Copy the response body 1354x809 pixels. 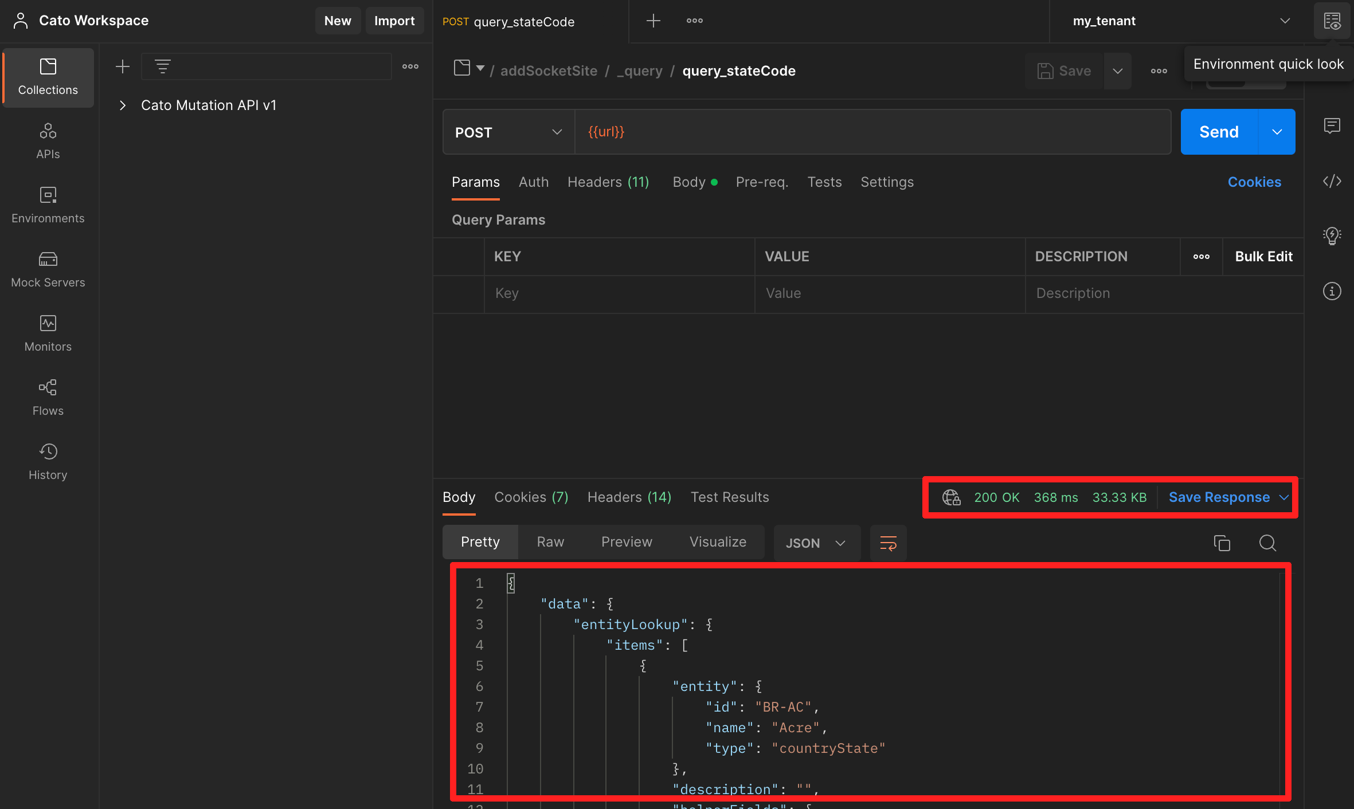pos(1222,543)
